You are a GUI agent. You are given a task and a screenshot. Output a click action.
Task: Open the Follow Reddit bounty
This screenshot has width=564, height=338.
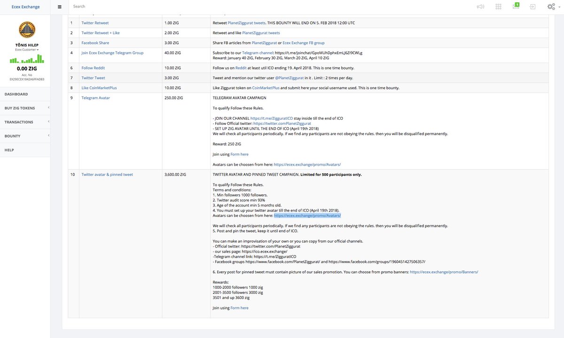(x=93, y=68)
